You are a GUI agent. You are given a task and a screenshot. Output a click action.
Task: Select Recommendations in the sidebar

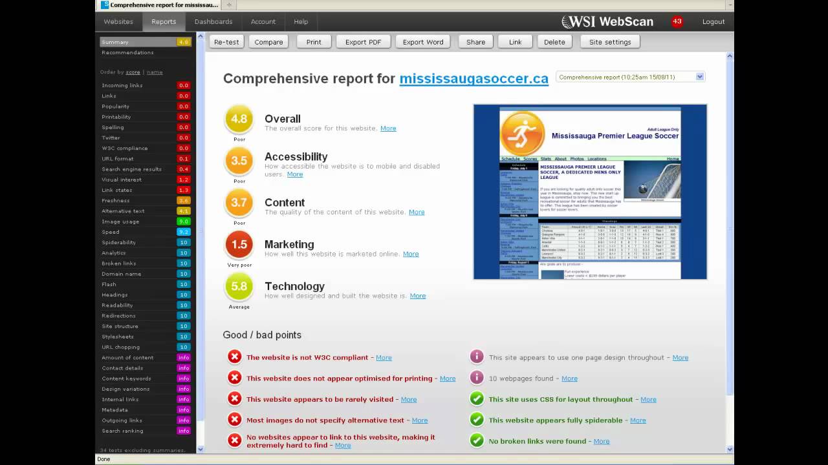click(127, 52)
